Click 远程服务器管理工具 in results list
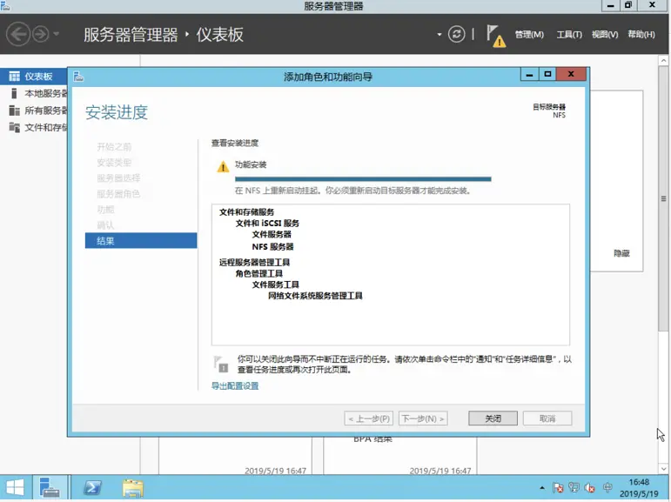Viewport: 671px width, 502px height. [x=255, y=262]
